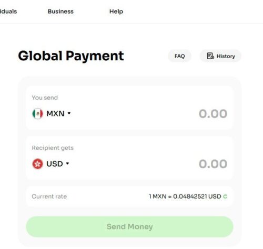The image size is (263, 249).
Task: Click the Send Money button
Action: pyautogui.click(x=129, y=226)
